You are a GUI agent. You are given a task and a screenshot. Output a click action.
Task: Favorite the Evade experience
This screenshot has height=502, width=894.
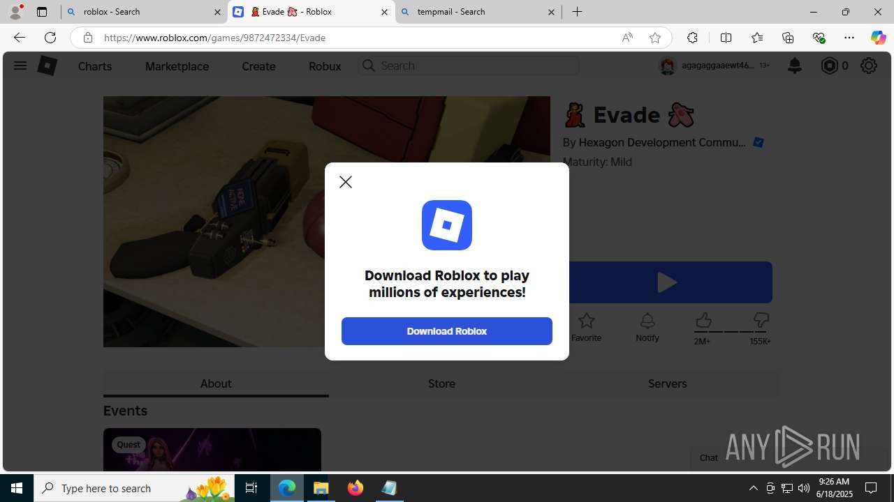pyautogui.click(x=586, y=328)
